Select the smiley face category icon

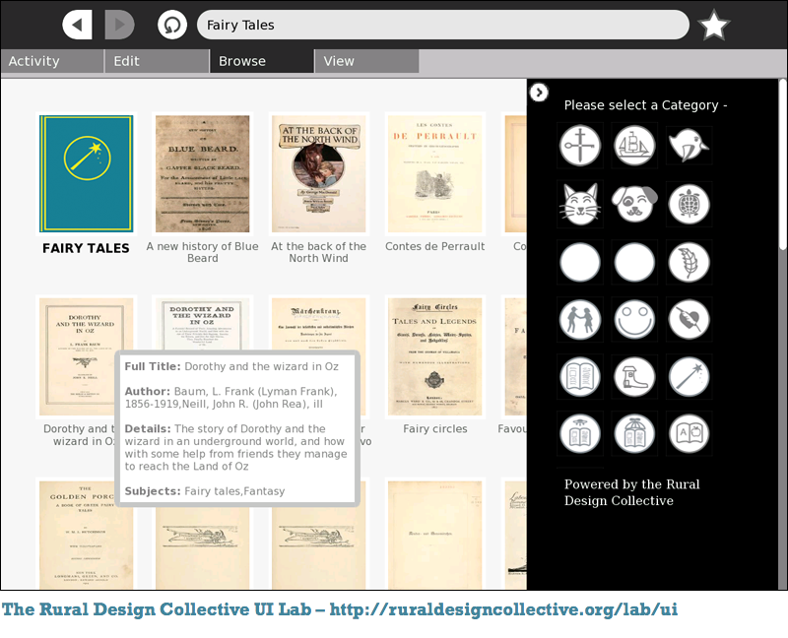(x=635, y=319)
